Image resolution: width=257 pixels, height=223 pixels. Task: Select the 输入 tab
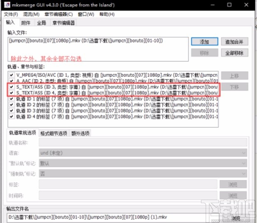tap(10, 22)
